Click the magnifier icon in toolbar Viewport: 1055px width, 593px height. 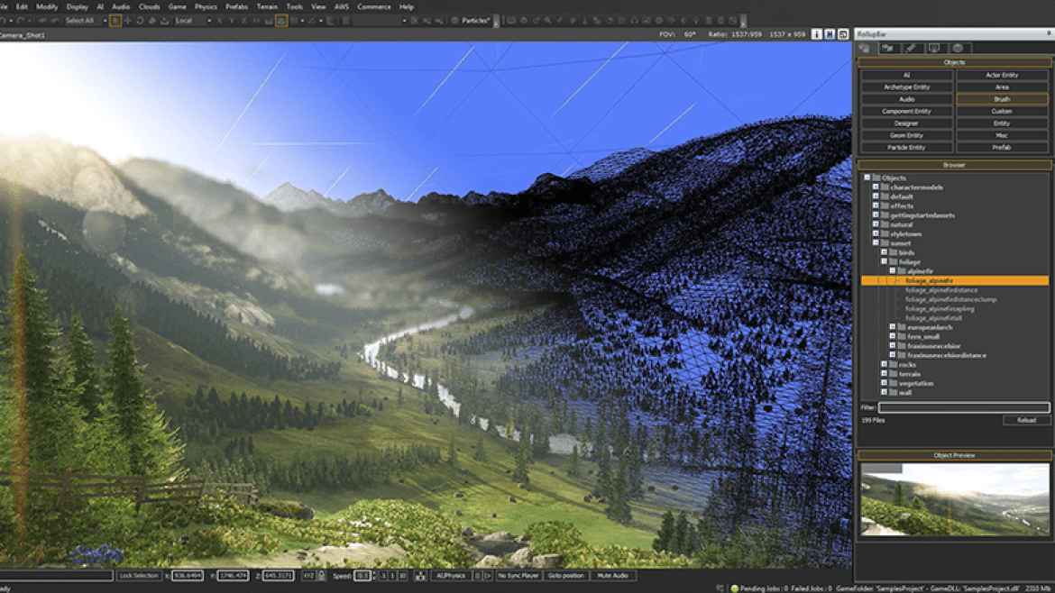click(x=548, y=20)
